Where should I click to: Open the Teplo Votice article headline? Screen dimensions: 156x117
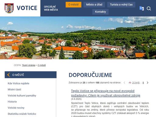tap(106, 93)
